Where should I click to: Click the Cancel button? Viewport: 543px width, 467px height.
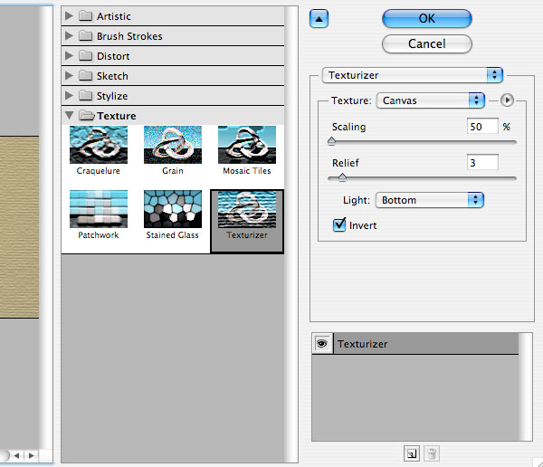[x=426, y=44]
